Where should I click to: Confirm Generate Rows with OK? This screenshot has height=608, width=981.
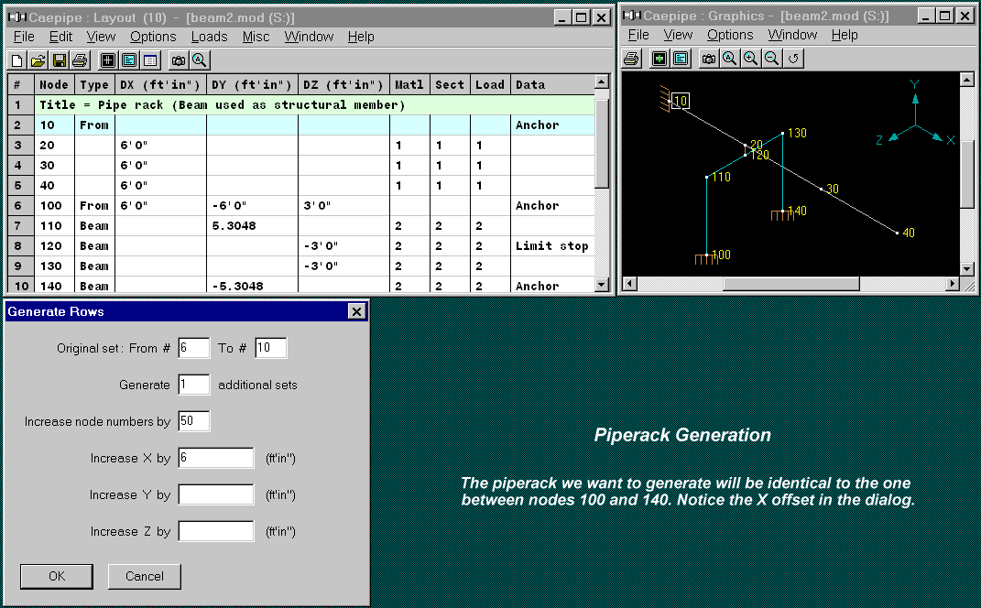click(56, 576)
